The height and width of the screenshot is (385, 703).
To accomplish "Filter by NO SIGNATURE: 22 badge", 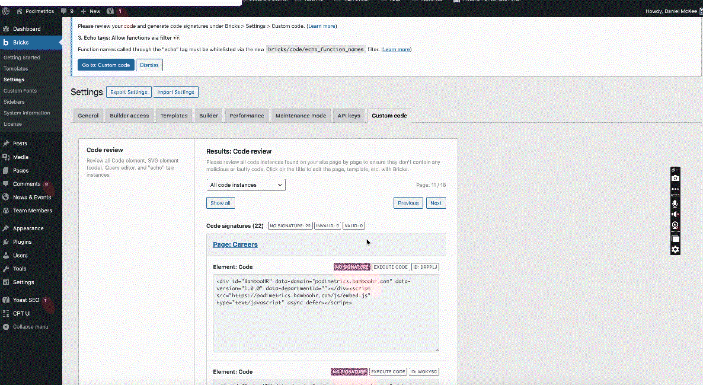I will click(x=290, y=225).
